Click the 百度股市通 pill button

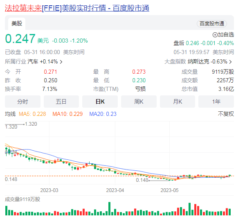pyautogui.click(x=212, y=24)
